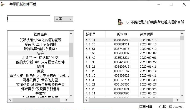
Task: Select version row 7.6.10
Action: click(x=132, y=44)
